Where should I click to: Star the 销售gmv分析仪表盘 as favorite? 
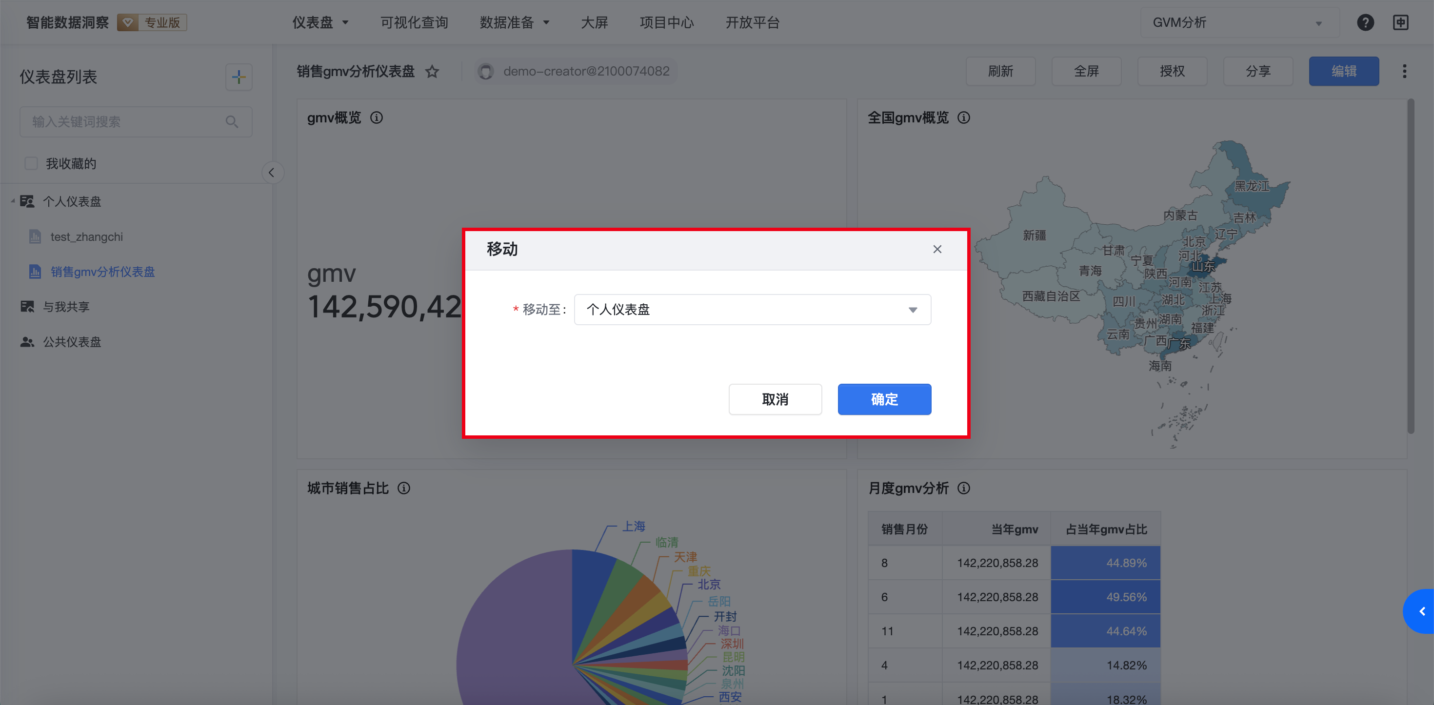pos(432,72)
